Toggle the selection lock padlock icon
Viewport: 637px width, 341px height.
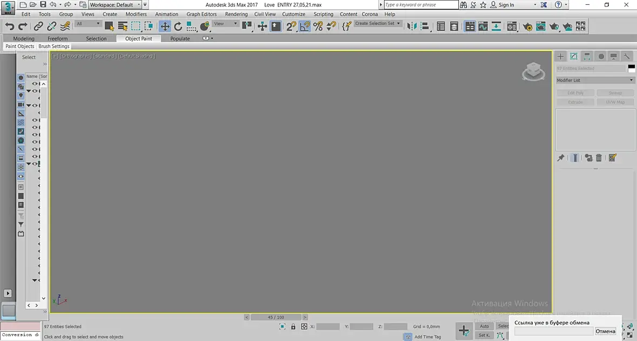coord(293,326)
